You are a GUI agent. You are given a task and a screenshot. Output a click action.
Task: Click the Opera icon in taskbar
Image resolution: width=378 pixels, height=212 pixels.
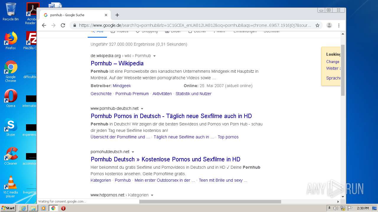(63, 208)
